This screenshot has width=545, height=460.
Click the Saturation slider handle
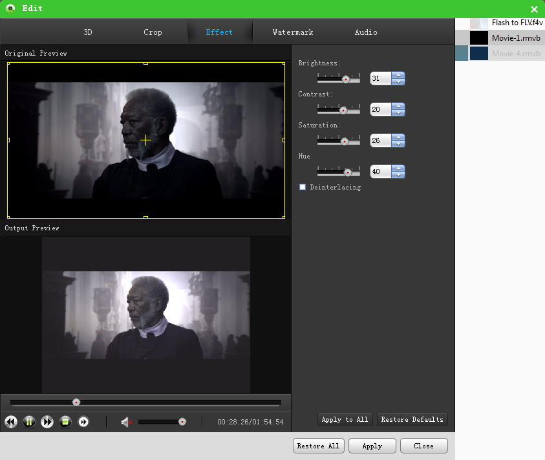345,141
